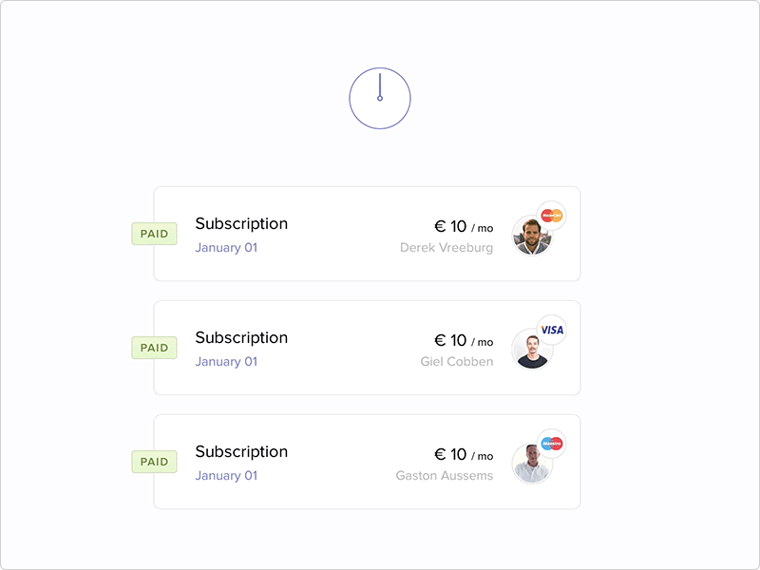The height and width of the screenshot is (570, 760).
Task: Click PAID badge on Giel's subscription
Action: click(154, 348)
